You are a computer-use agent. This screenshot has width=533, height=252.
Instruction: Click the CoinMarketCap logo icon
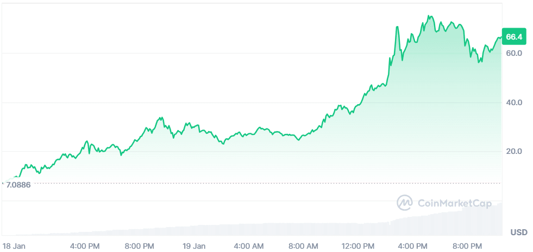pos(405,203)
